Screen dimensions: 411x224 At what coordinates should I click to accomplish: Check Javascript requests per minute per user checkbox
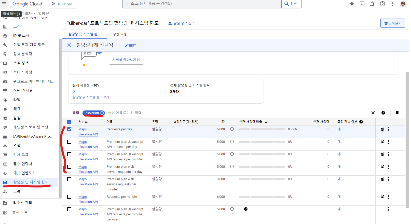click(69, 209)
